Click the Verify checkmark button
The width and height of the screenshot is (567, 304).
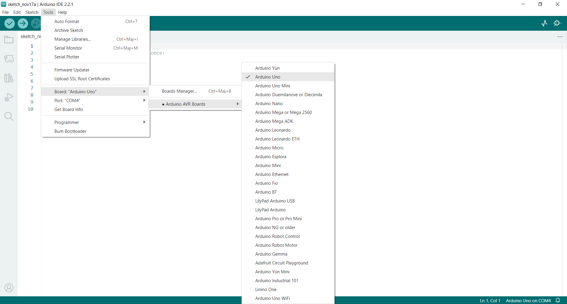tap(10, 23)
